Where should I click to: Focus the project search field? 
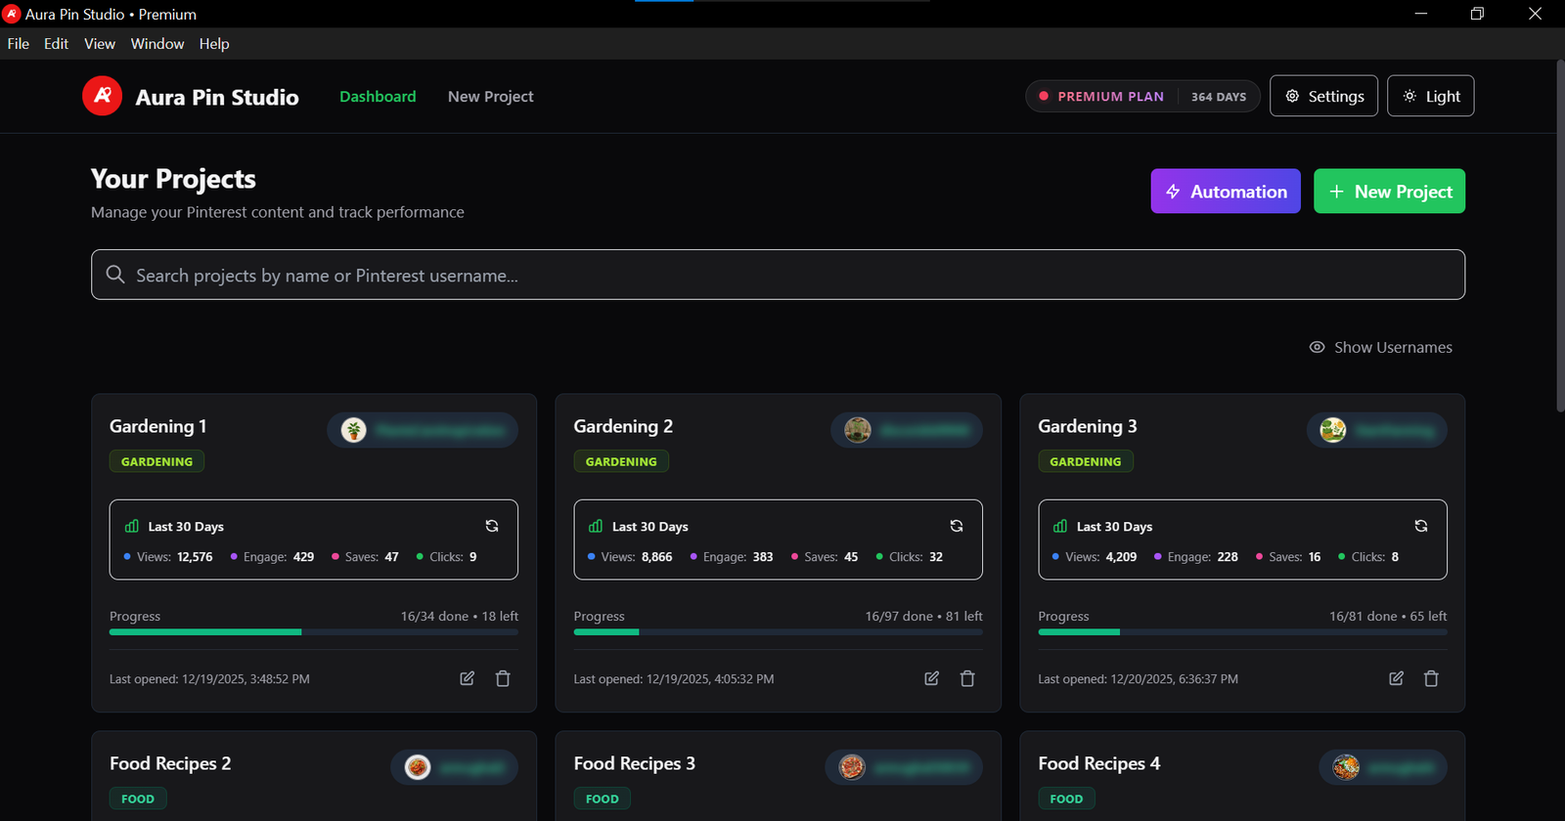click(778, 275)
